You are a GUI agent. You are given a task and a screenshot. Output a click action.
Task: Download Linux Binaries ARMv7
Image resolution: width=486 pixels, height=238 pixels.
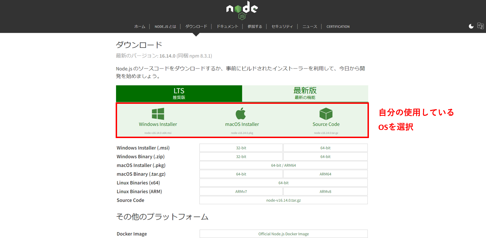pyautogui.click(x=241, y=191)
